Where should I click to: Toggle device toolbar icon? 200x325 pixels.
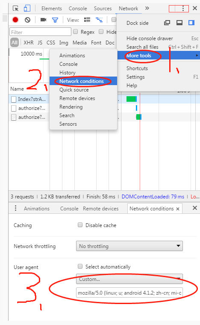tap(27, 9)
